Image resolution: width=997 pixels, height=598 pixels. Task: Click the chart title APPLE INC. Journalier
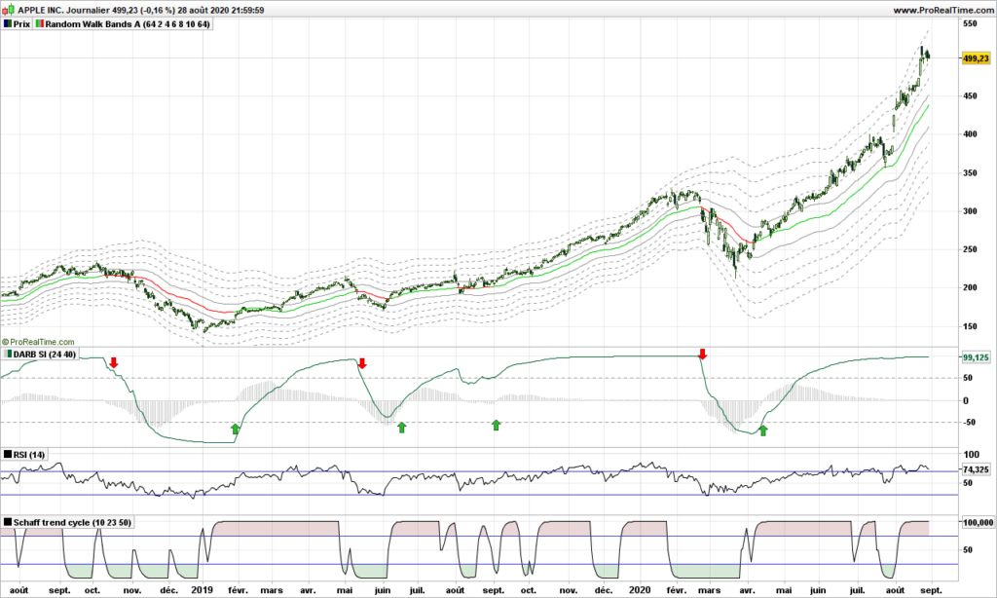point(63,10)
